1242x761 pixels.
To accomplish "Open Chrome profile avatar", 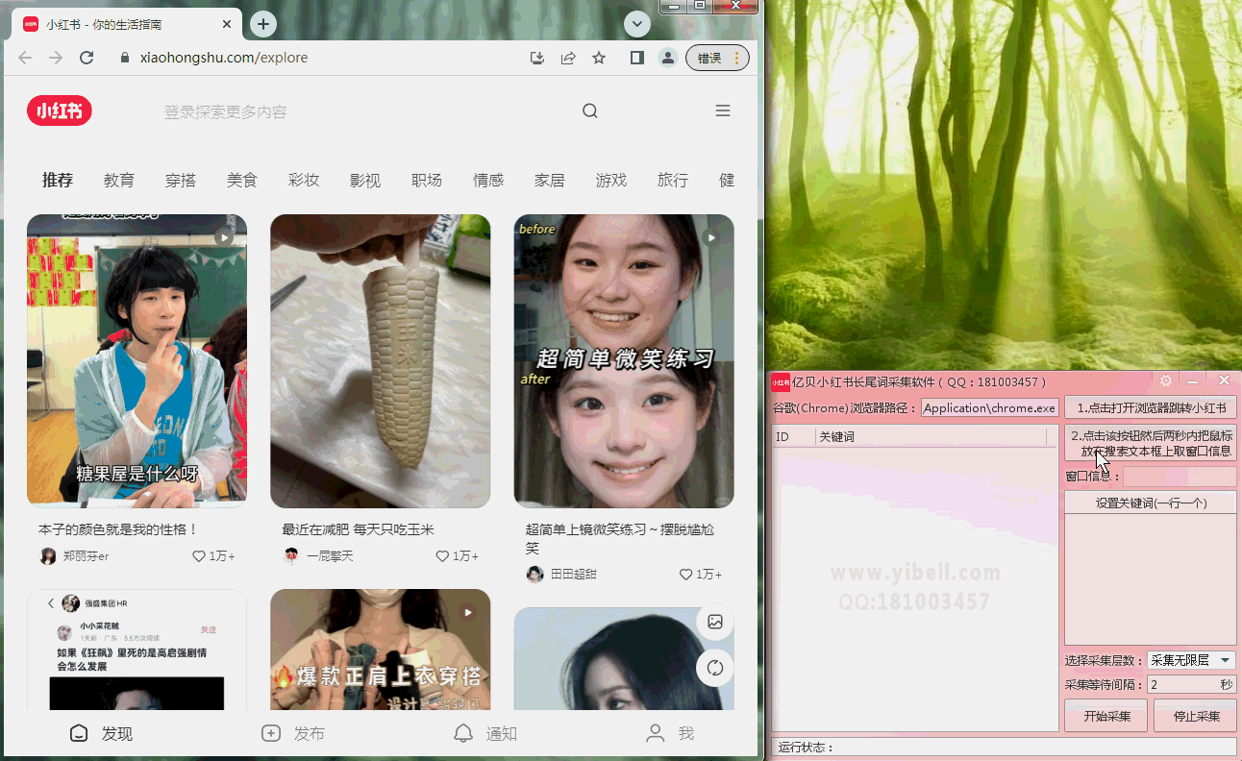I will 667,58.
